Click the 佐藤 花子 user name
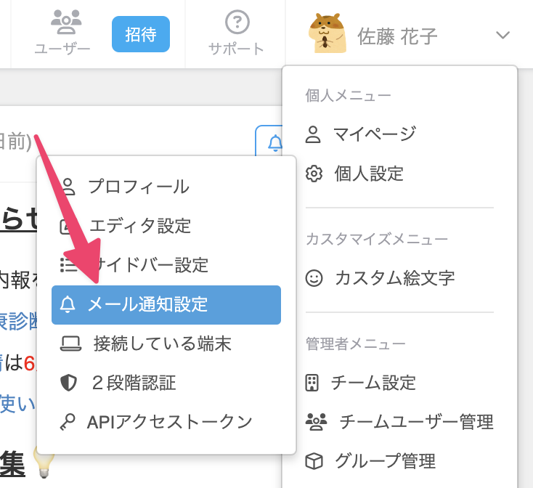Image resolution: width=533 pixels, height=488 pixels. [397, 37]
